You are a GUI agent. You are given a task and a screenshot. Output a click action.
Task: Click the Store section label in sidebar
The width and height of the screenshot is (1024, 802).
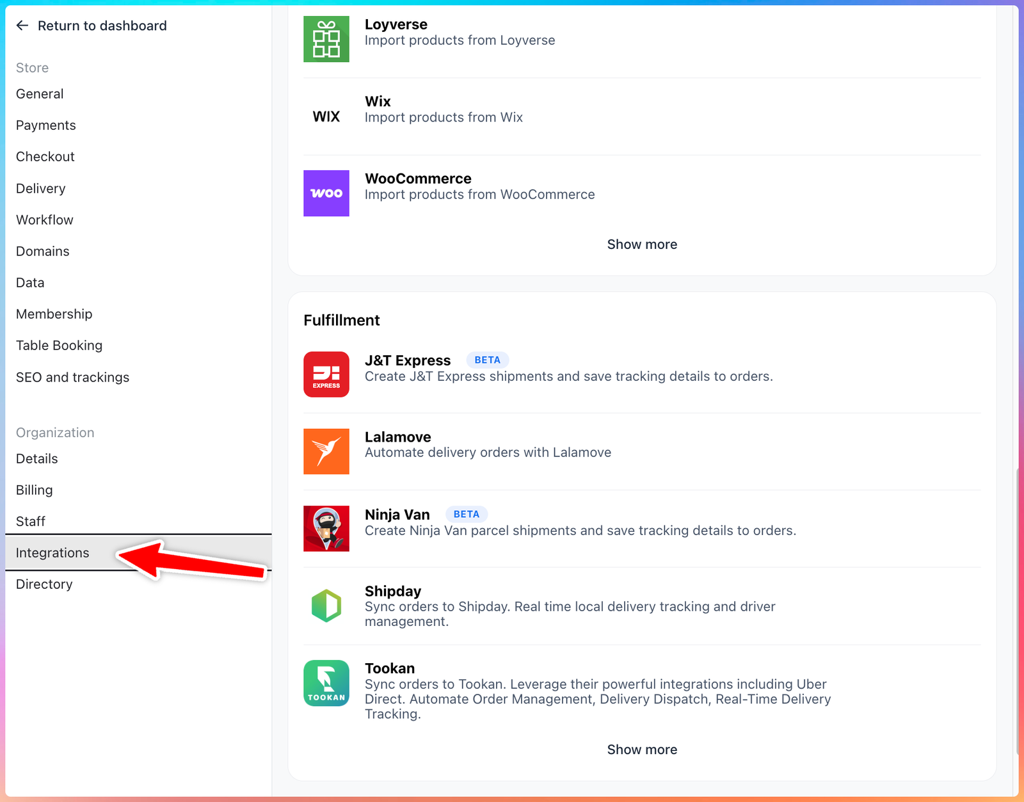pos(32,68)
